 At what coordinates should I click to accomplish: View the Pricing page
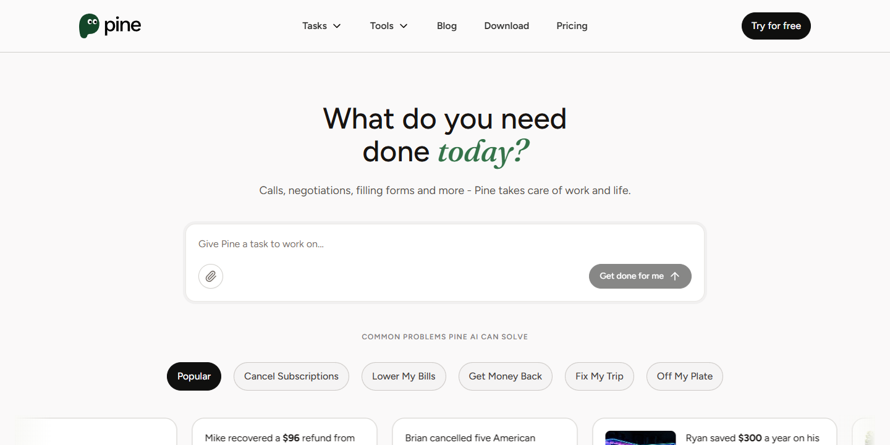[572, 26]
